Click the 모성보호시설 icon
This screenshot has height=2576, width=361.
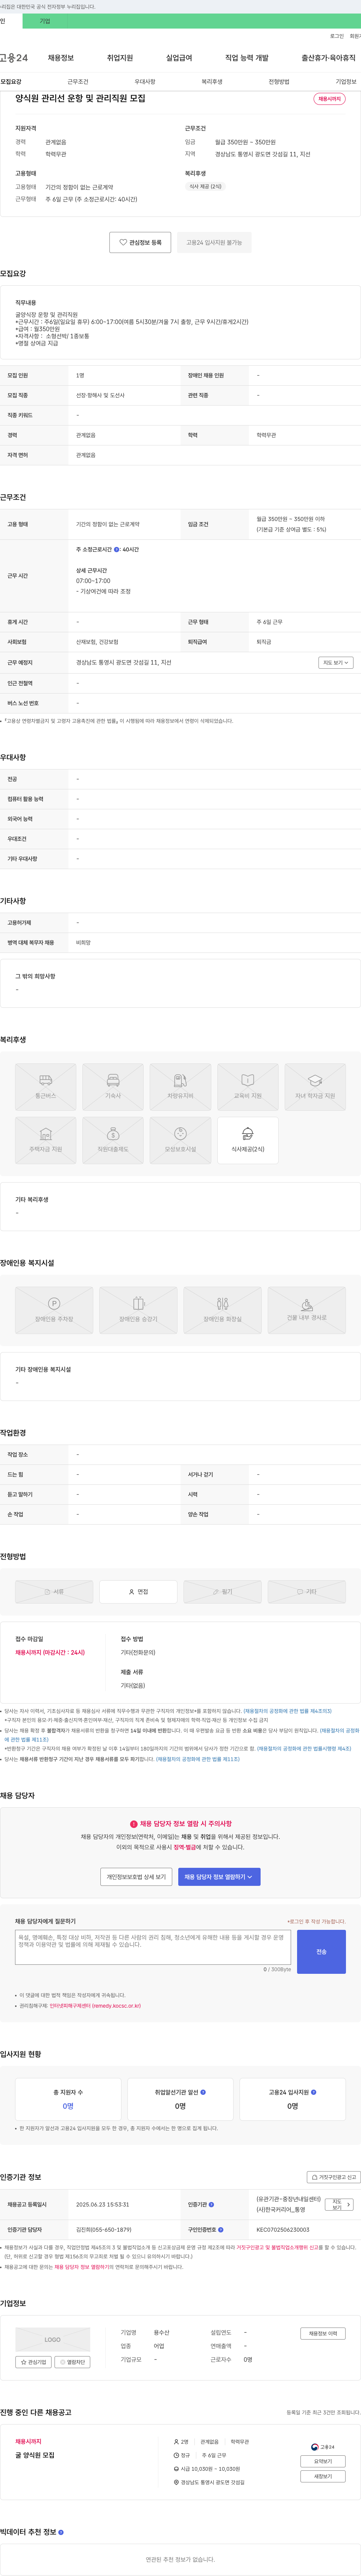(x=180, y=1140)
